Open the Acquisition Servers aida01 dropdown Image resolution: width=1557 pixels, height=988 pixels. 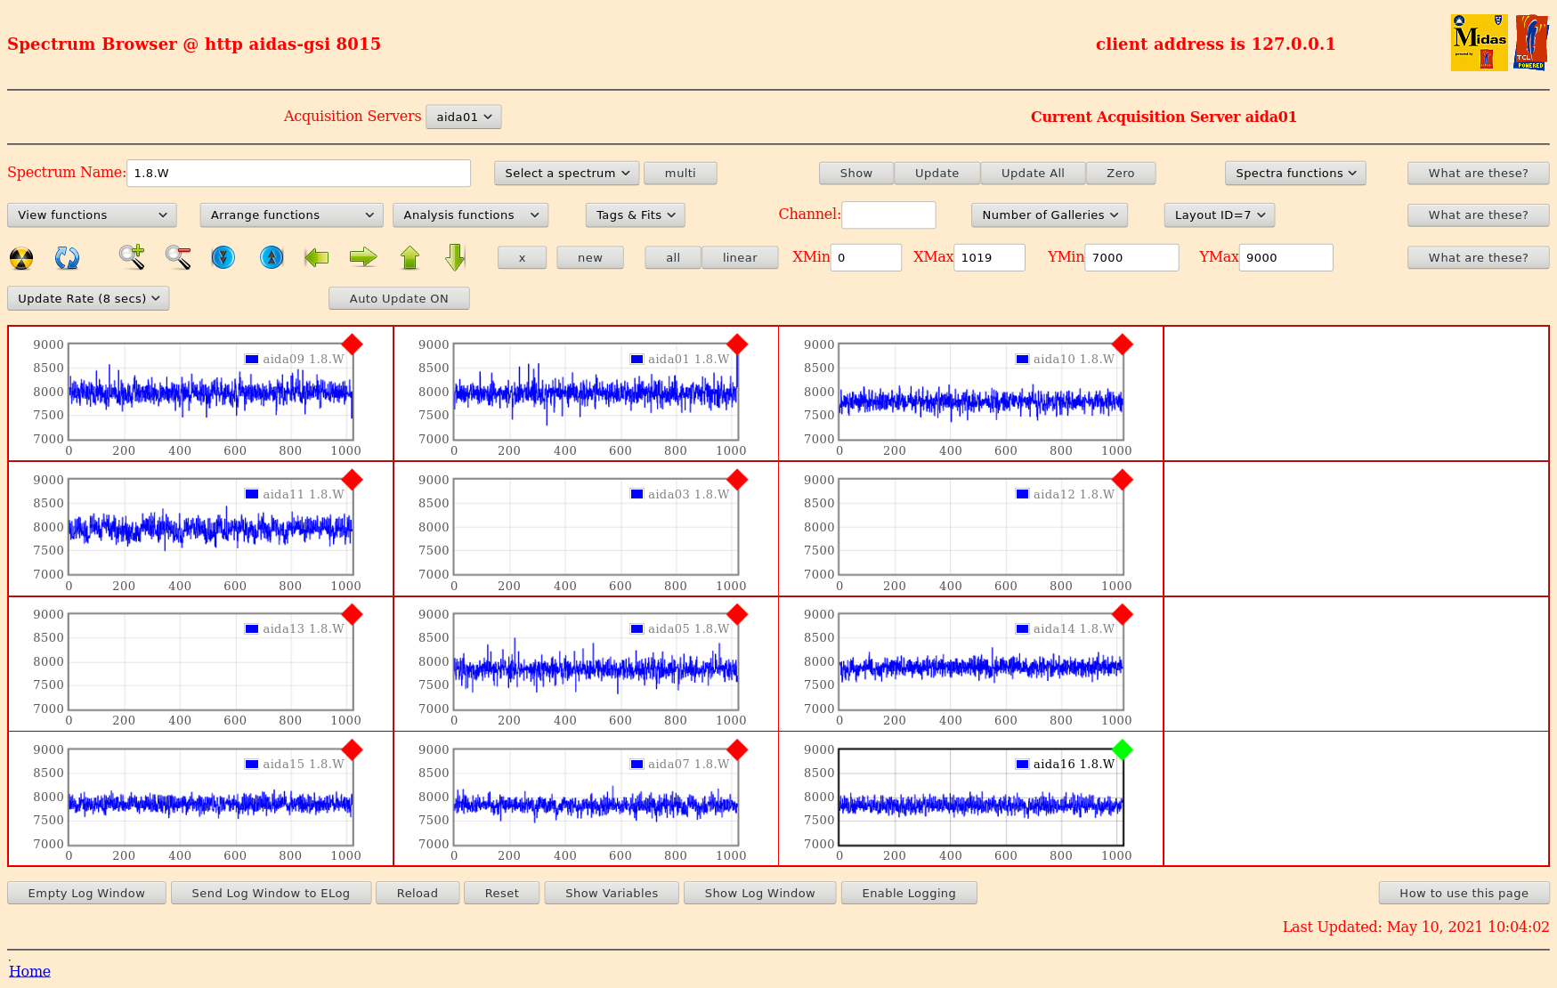click(464, 117)
